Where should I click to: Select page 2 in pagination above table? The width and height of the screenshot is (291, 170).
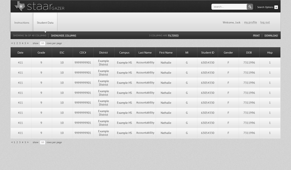(x=17, y=43)
